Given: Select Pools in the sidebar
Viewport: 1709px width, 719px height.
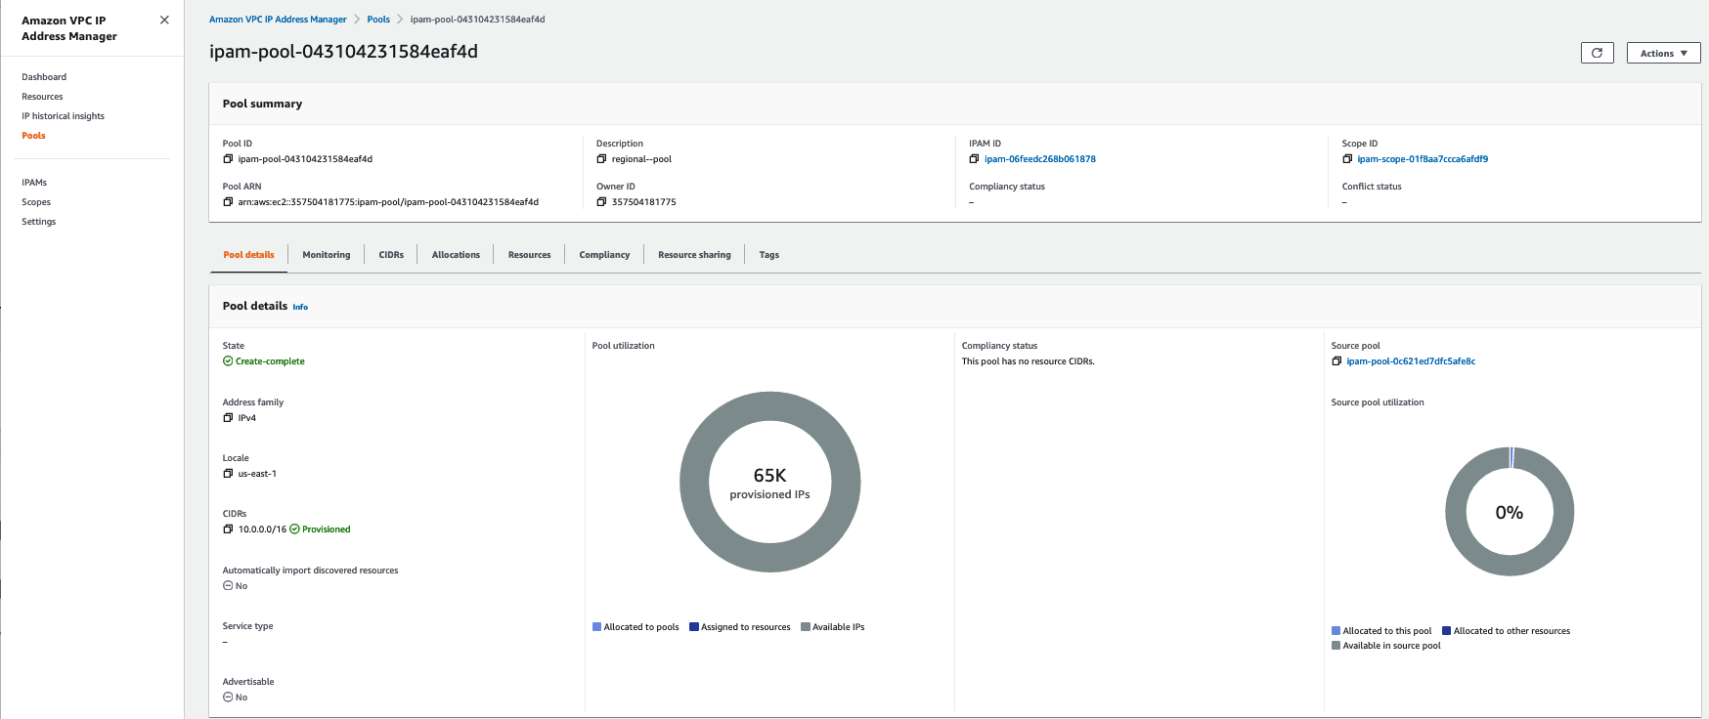Looking at the screenshot, I should (x=33, y=136).
